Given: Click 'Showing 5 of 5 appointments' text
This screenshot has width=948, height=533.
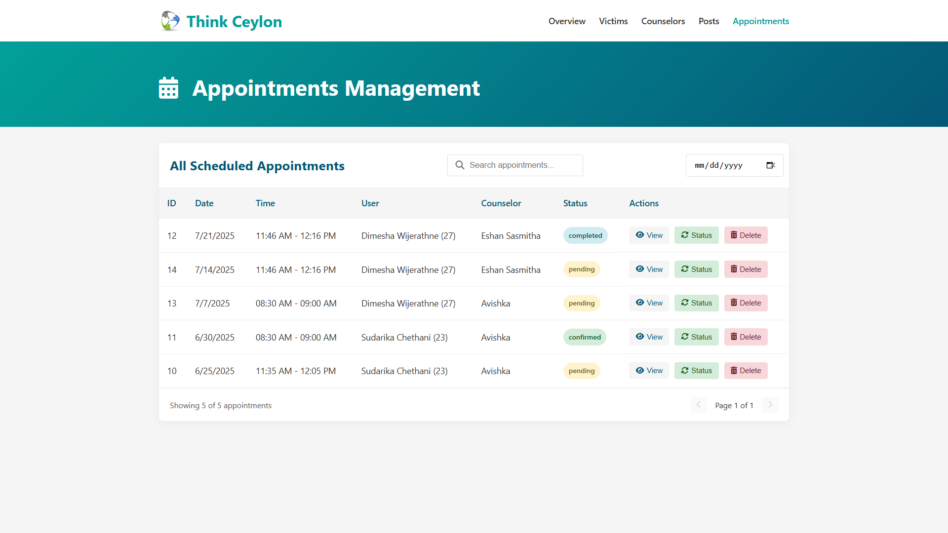Looking at the screenshot, I should click(221, 405).
